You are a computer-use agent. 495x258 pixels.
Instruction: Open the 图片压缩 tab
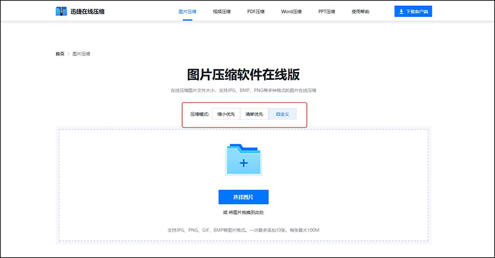click(187, 12)
